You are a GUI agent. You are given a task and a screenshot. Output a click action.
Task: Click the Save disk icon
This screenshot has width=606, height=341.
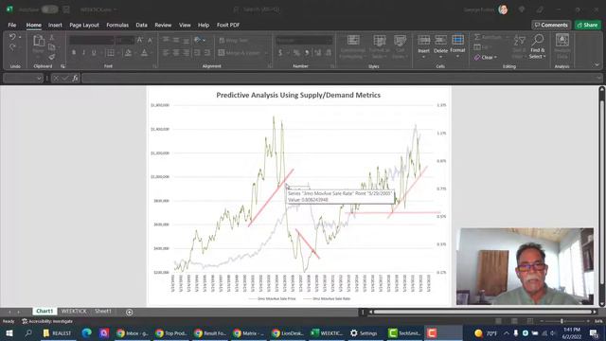point(66,9)
